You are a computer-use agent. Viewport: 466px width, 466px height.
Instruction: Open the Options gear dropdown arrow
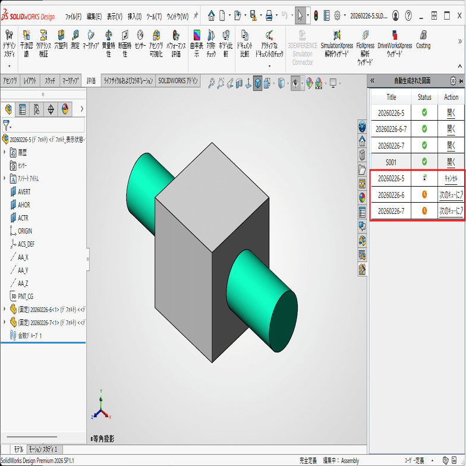[345, 15]
